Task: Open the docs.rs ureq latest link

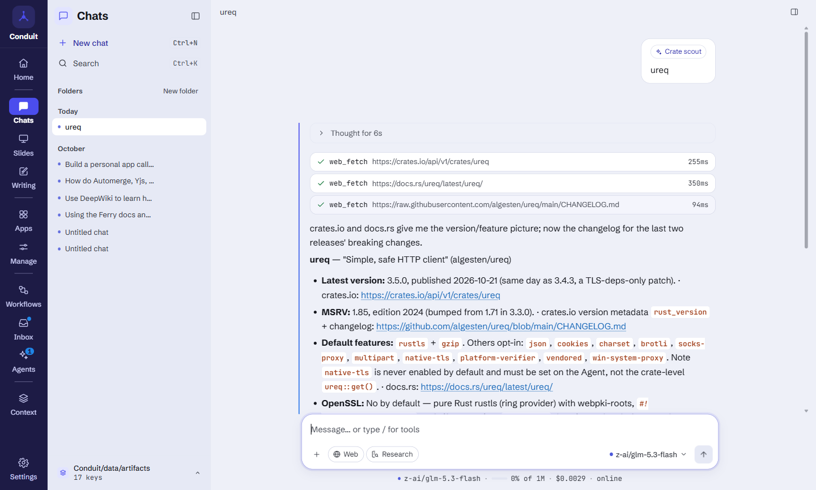Action: [487, 386]
